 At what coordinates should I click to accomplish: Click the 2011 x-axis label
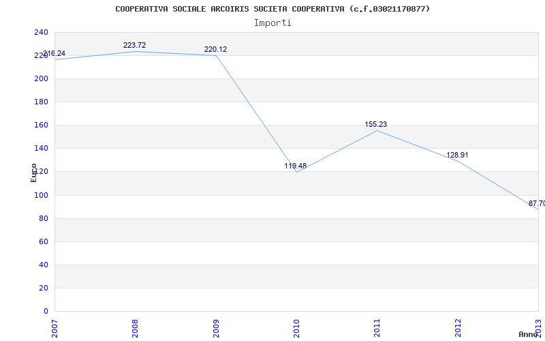tap(377, 329)
